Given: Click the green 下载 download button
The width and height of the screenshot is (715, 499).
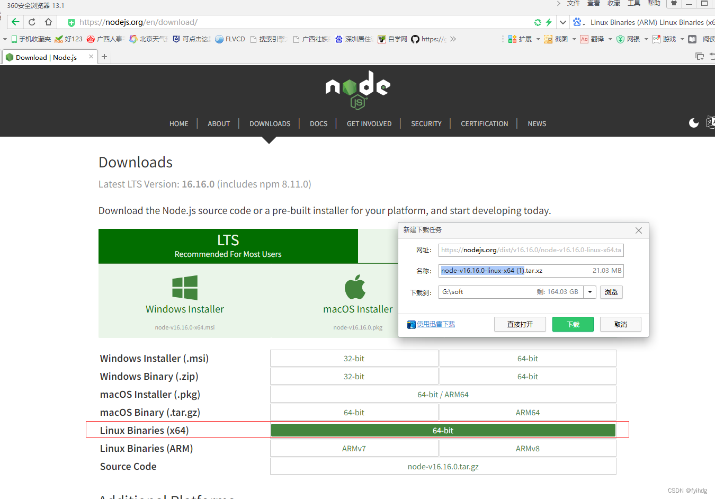Looking at the screenshot, I should click(573, 324).
